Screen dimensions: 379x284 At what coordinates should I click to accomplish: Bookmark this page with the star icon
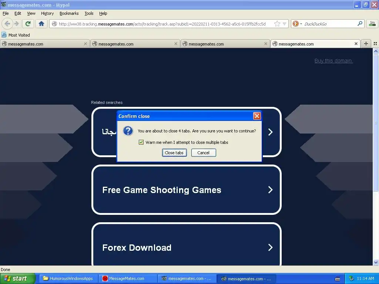(x=277, y=24)
